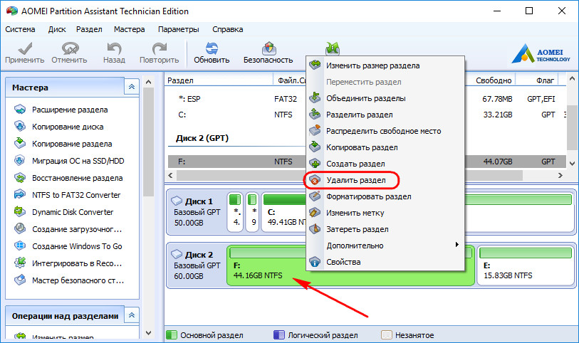The width and height of the screenshot is (579, 343).
Task: Launch Расширение раздела wizard from sidebar
Action: [x=69, y=110]
